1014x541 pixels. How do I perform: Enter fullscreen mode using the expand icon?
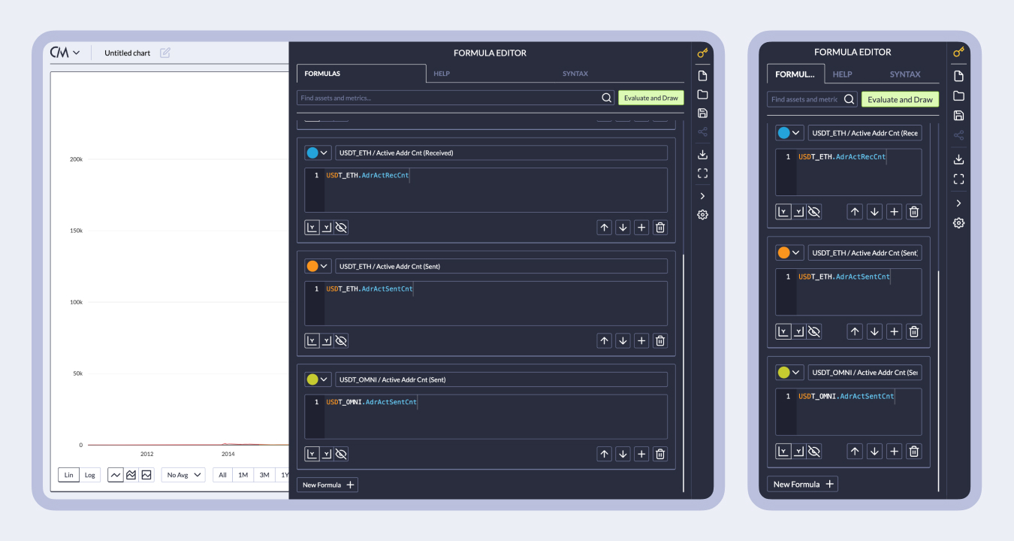pos(702,173)
